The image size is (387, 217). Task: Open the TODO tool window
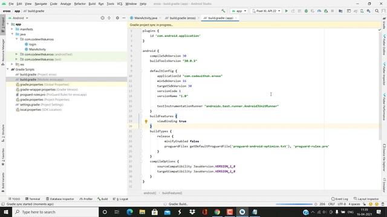(14, 199)
